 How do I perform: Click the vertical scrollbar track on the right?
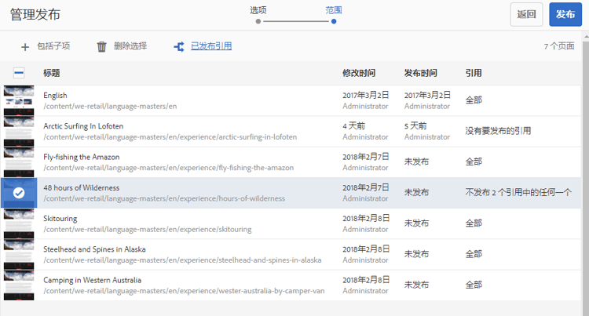pos(586,176)
